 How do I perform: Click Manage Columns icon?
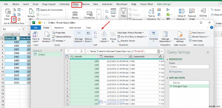tap(79, 34)
